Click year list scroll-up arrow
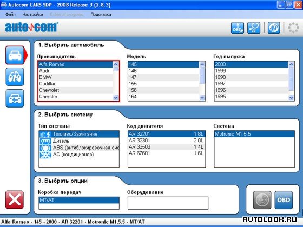Screen dimensions: 303x227 click(x=291, y=64)
